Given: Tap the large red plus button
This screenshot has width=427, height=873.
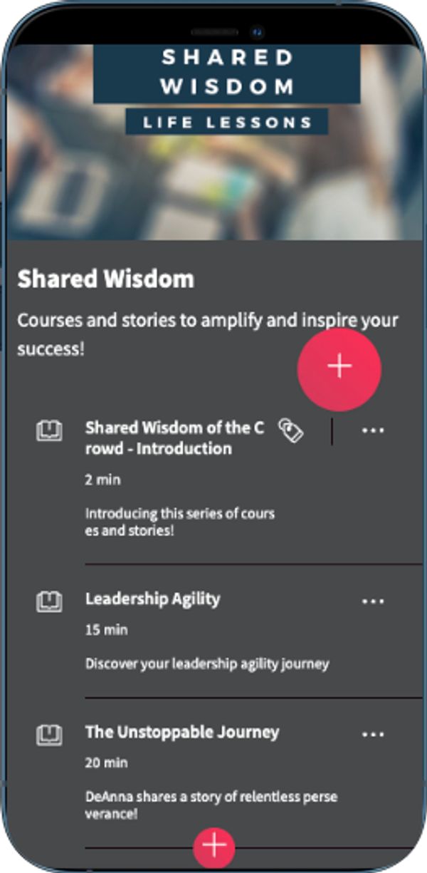Looking at the screenshot, I should point(339,366).
